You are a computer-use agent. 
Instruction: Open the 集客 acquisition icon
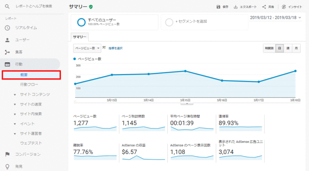pos(7,52)
